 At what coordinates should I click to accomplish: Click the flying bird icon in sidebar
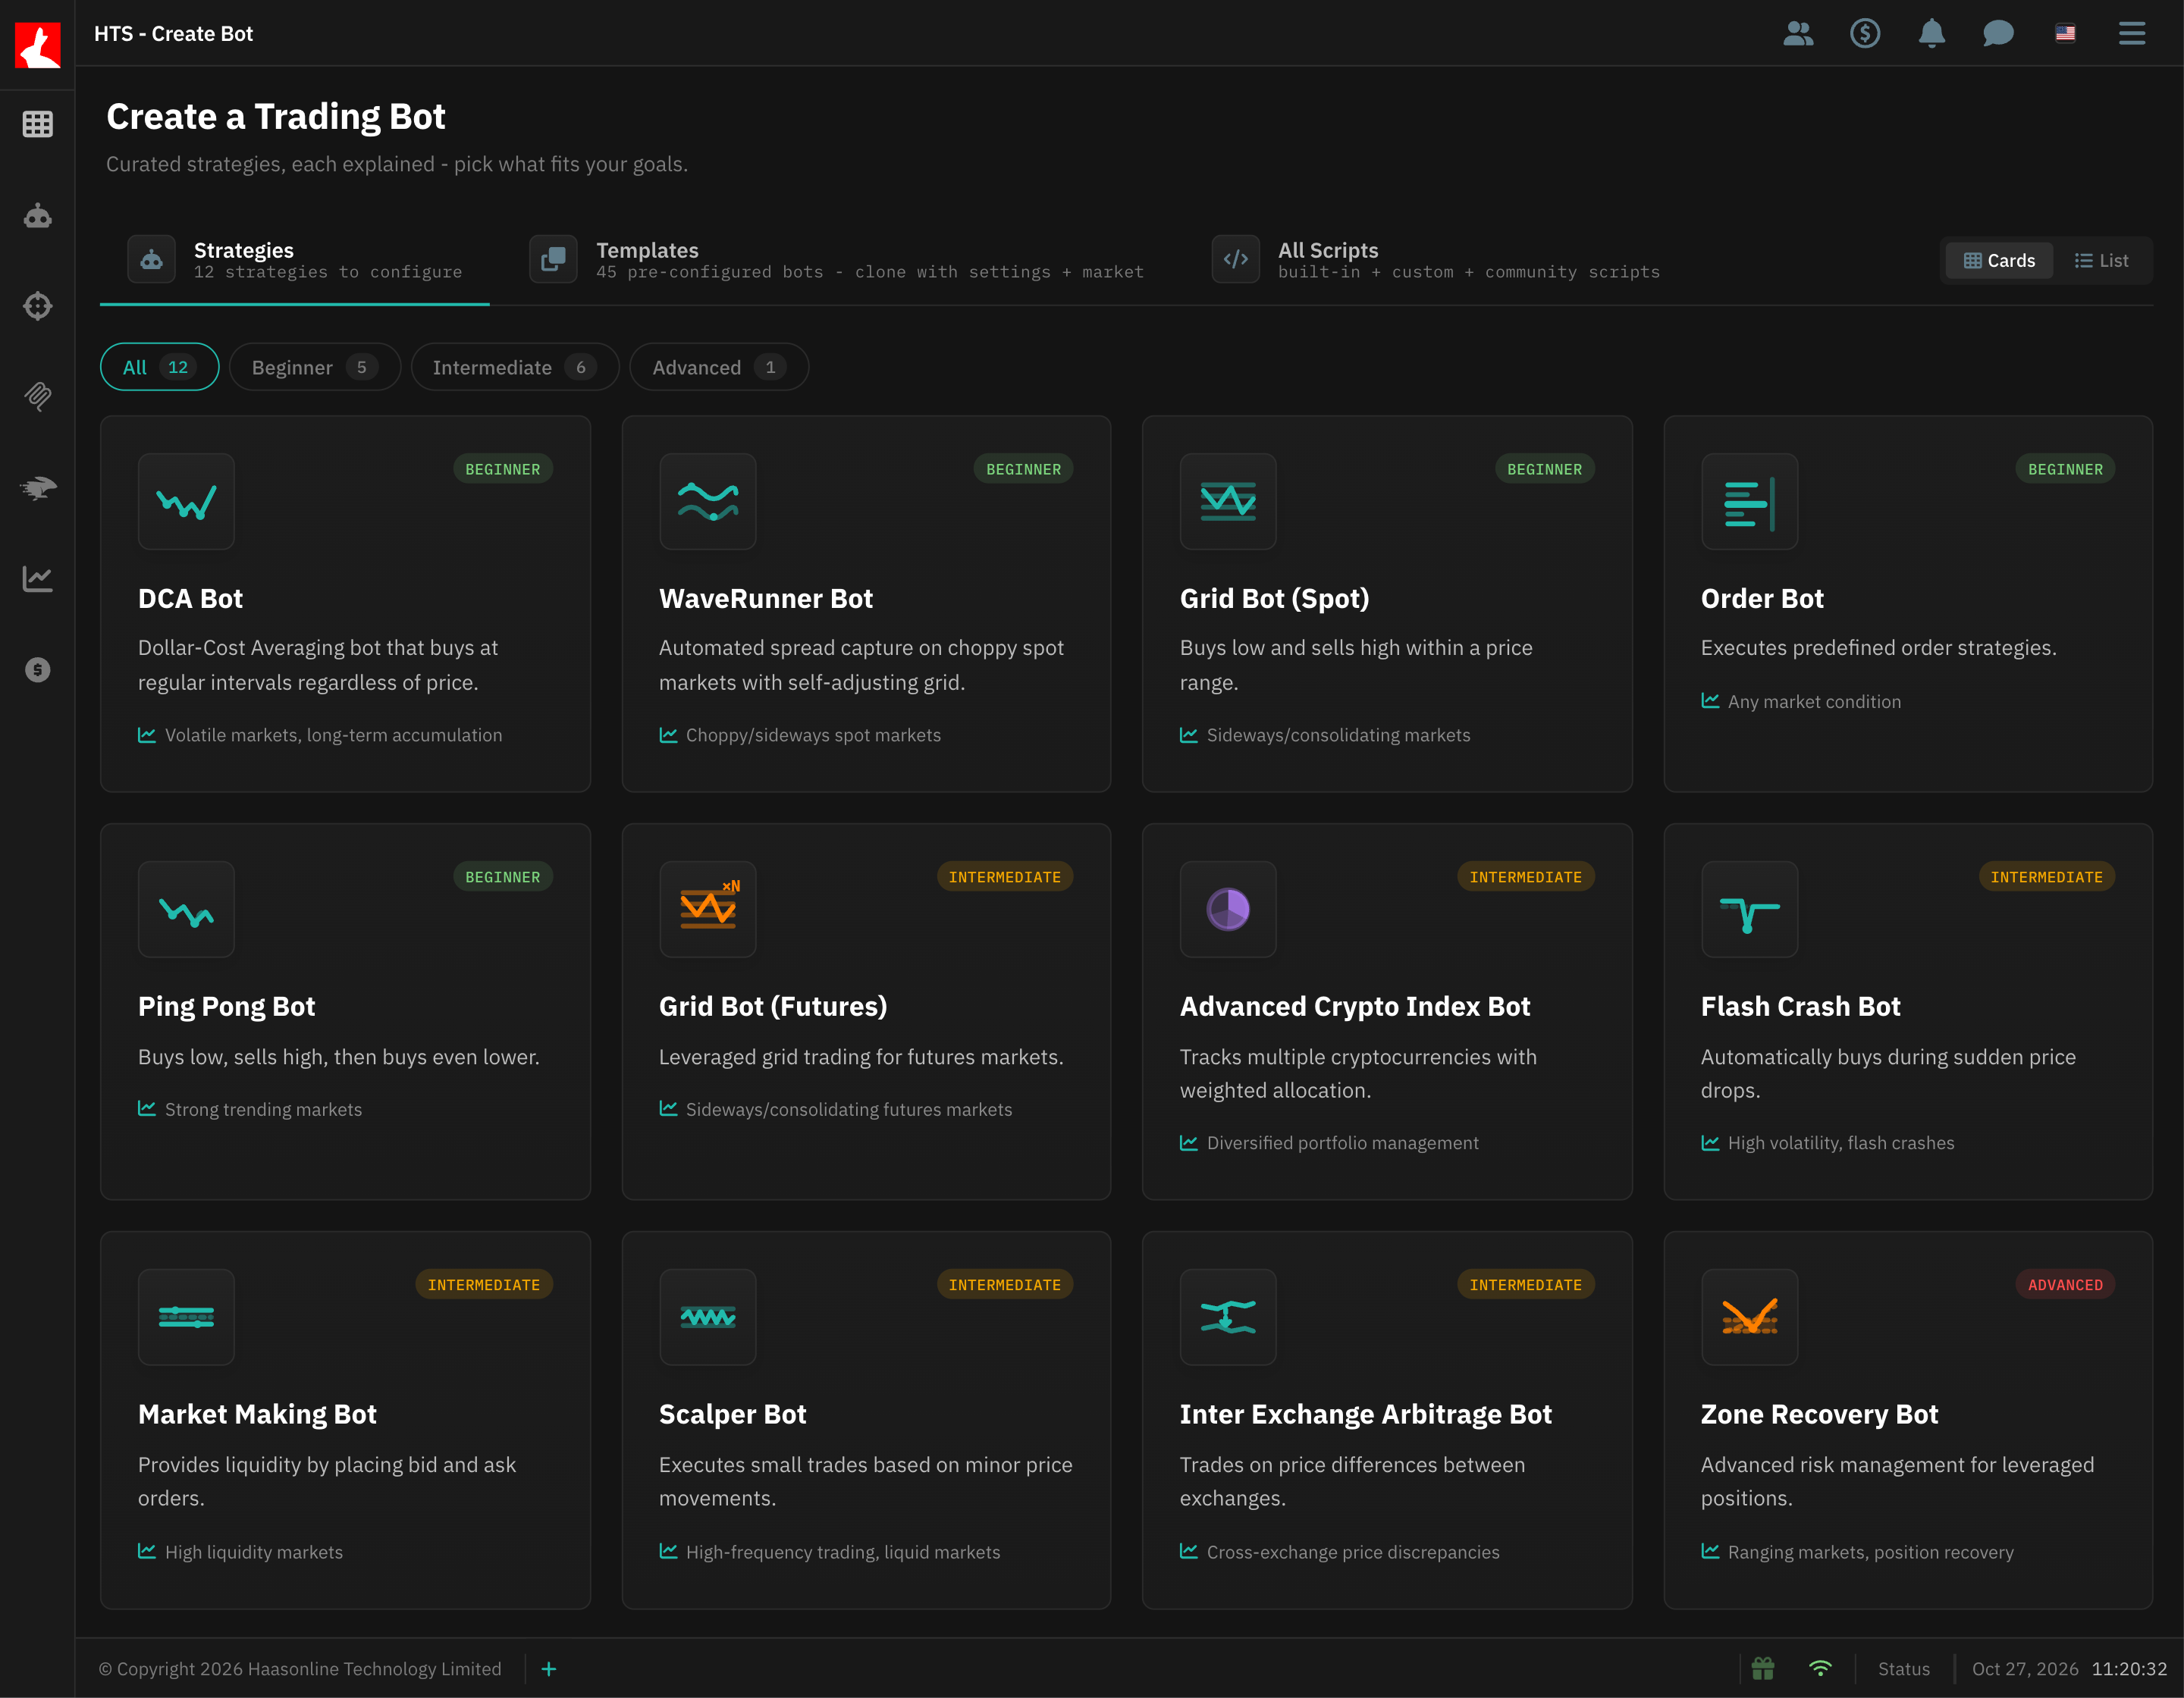click(x=37, y=487)
